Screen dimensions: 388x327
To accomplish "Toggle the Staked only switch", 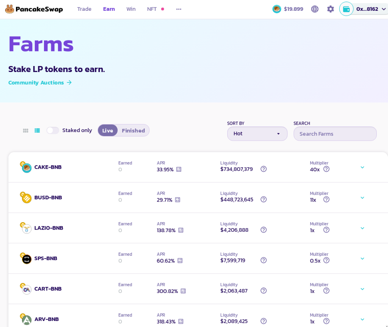I will [53, 130].
